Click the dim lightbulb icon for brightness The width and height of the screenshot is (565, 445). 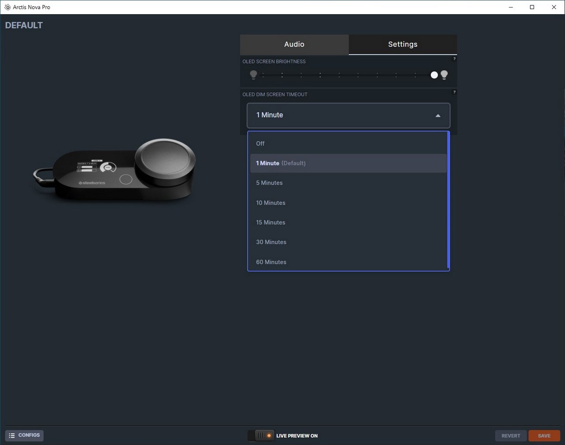coord(253,75)
